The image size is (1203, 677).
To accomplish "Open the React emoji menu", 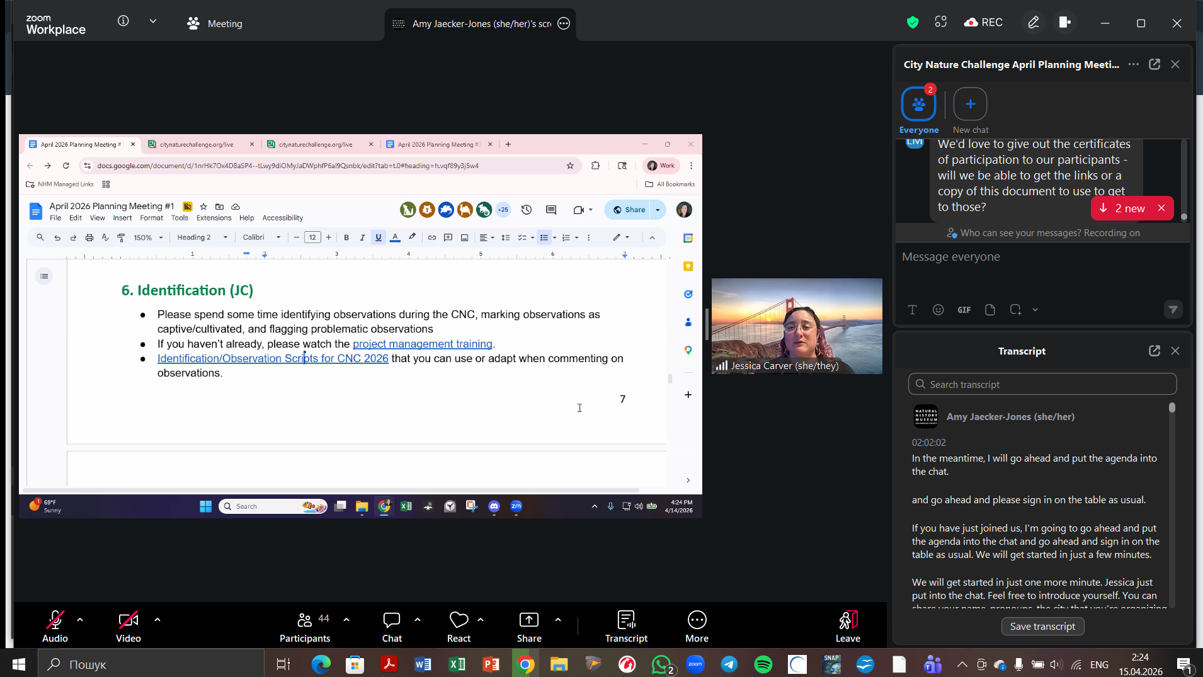I will [459, 620].
